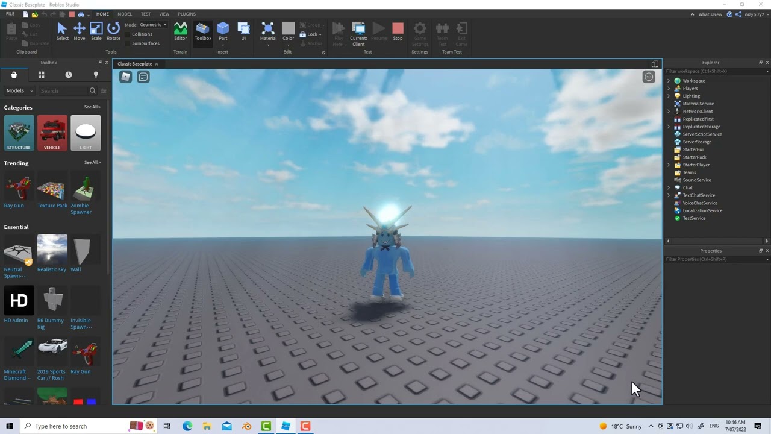Choose the Select tool in ribbon

[x=62, y=31]
